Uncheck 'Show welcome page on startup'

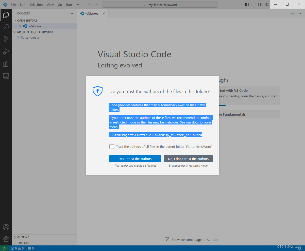[167, 239]
